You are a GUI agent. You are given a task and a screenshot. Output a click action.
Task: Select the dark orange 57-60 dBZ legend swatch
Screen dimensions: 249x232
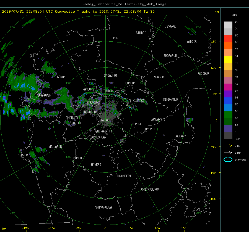tap(228, 46)
